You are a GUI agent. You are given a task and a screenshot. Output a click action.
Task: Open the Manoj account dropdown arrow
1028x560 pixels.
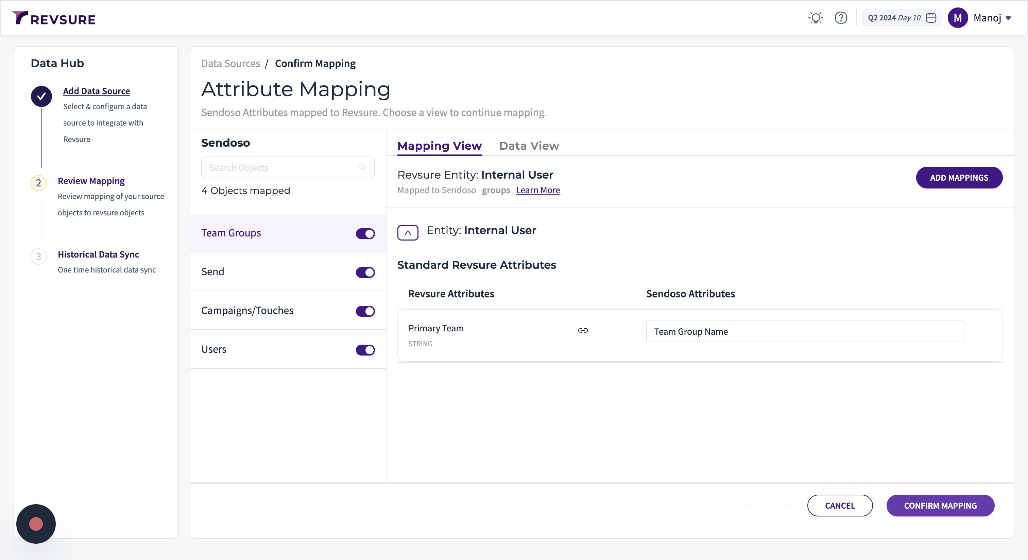coord(1008,18)
